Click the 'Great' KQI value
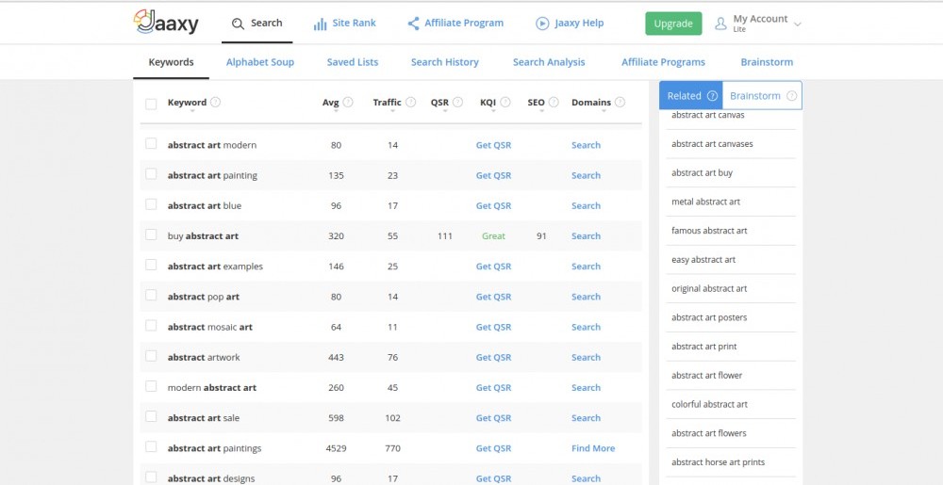Viewport: 943px width, 485px height. [x=493, y=235]
